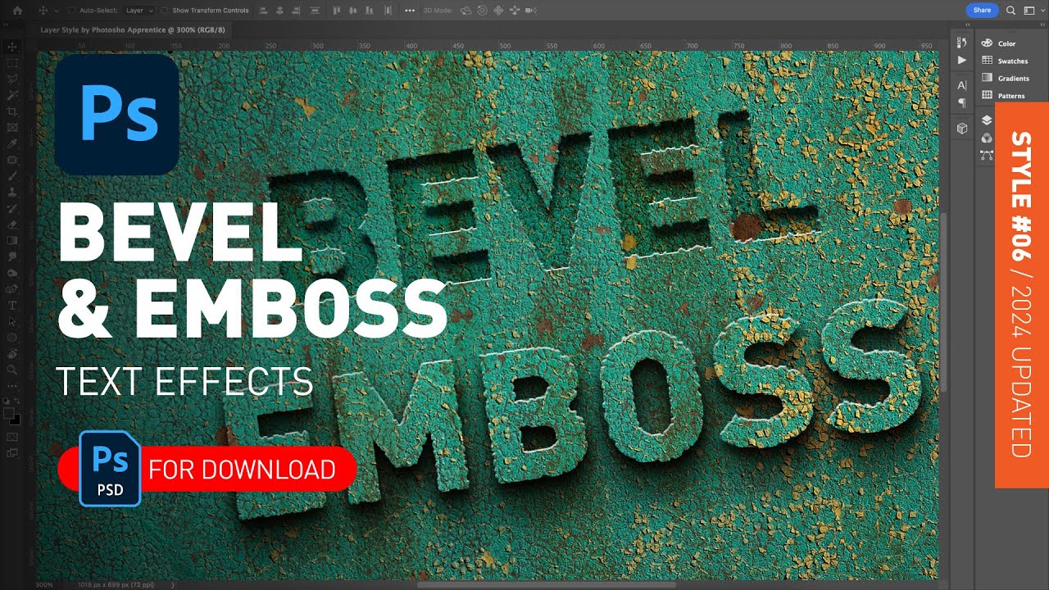The height and width of the screenshot is (590, 1049).
Task: Select the Spot Healing Brush tool
Action: [x=12, y=160]
